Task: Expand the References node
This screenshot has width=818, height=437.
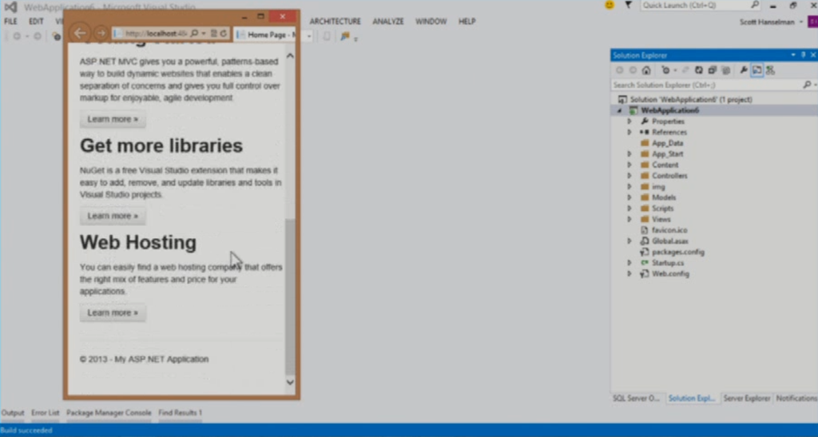Action: coord(629,132)
